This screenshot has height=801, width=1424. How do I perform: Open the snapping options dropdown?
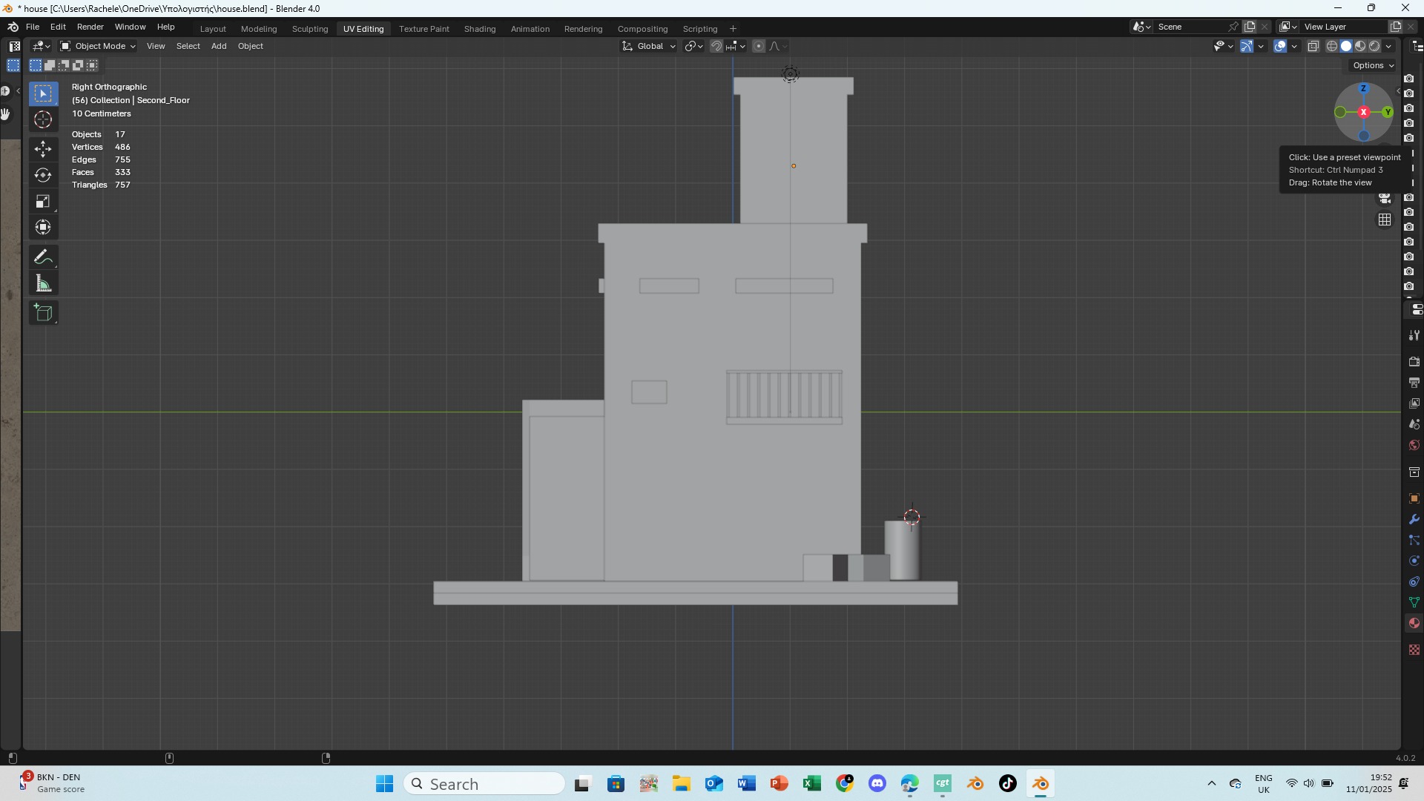(736, 46)
